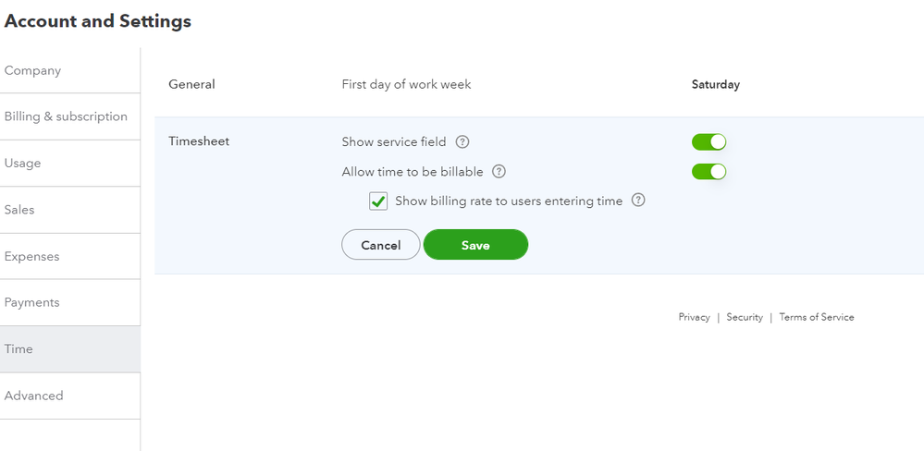Click help icon beside Show service field
Viewport: 924px width, 451px height.
[x=462, y=142]
